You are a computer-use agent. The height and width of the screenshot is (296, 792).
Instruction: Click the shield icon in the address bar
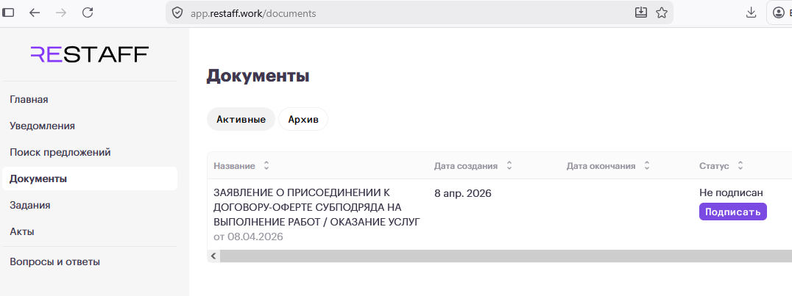click(x=177, y=13)
